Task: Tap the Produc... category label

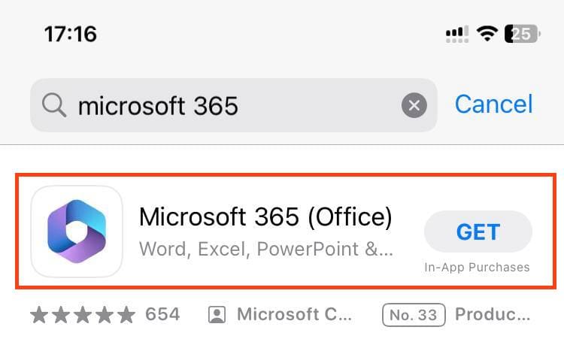Action: (x=493, y=314)
